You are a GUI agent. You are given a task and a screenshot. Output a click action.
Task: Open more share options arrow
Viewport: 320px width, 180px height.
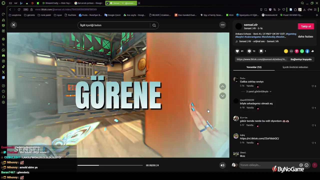click(x=312, y=51)
